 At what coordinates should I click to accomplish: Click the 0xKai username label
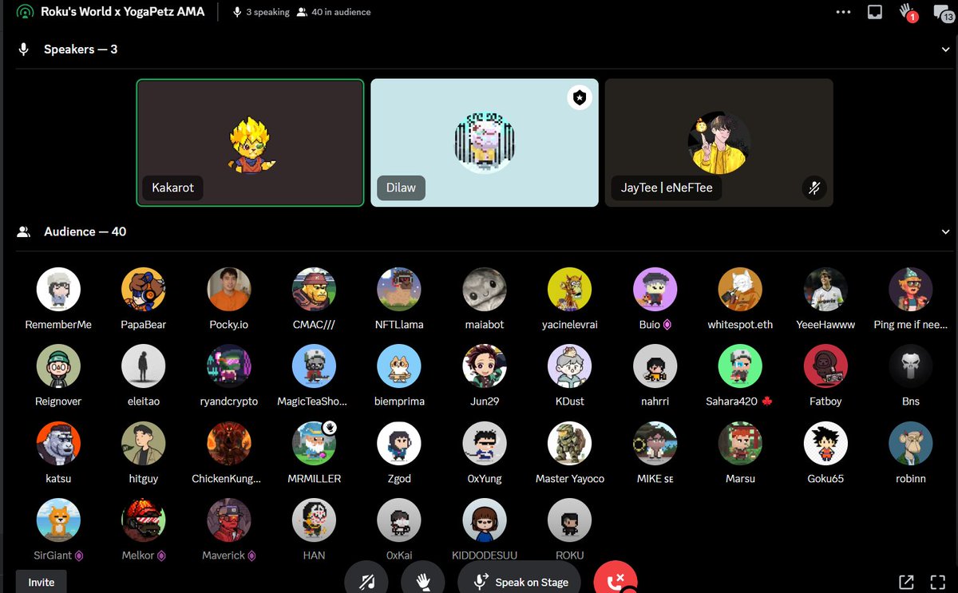[399, 555]
